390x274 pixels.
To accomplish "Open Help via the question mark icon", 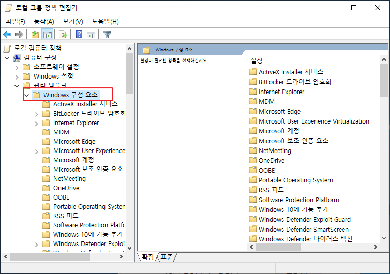I will point(79,34).
